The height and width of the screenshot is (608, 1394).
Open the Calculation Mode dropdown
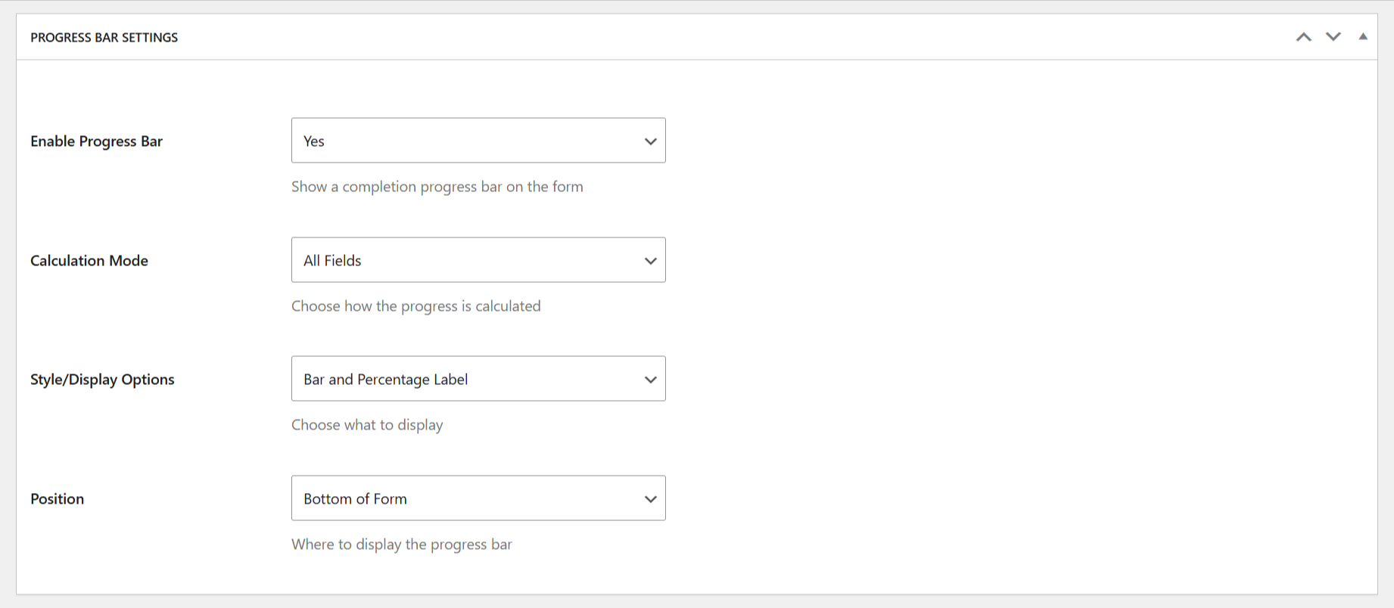tap(478, 260)
